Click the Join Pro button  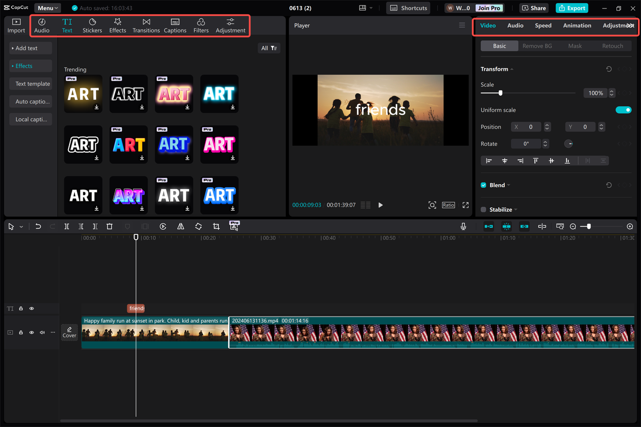coord(488,8)
